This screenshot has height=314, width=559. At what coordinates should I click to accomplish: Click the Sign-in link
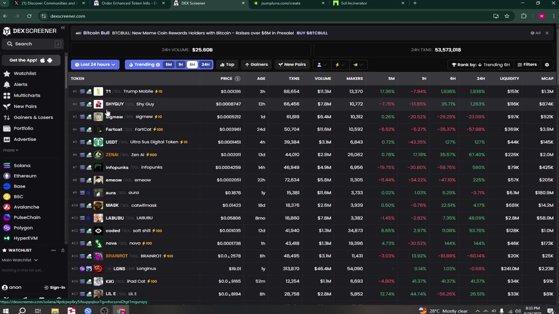click(x=55, y=287)
